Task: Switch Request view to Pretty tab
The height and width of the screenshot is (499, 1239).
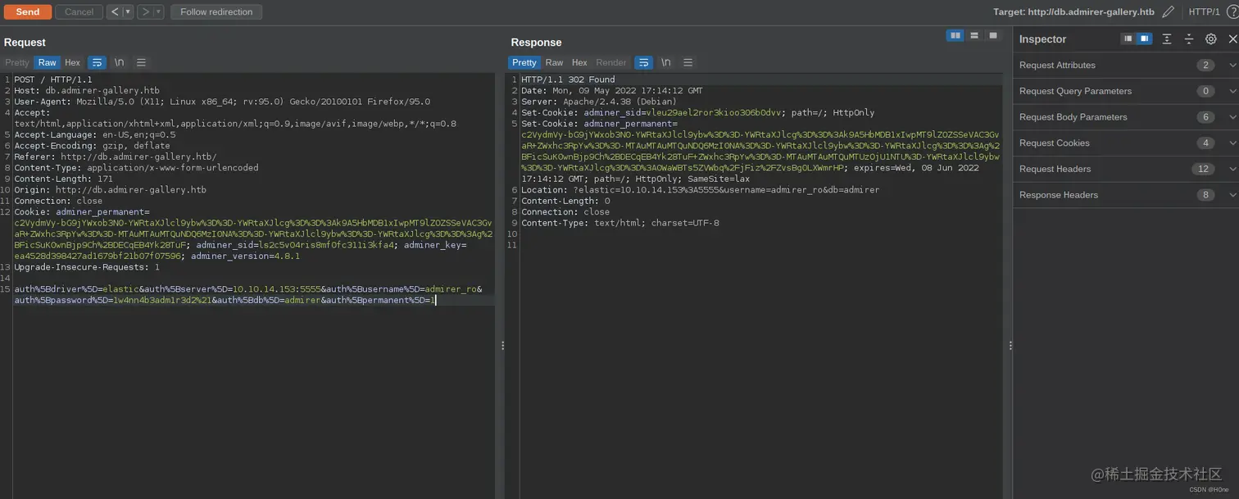Action: point(17,62)
